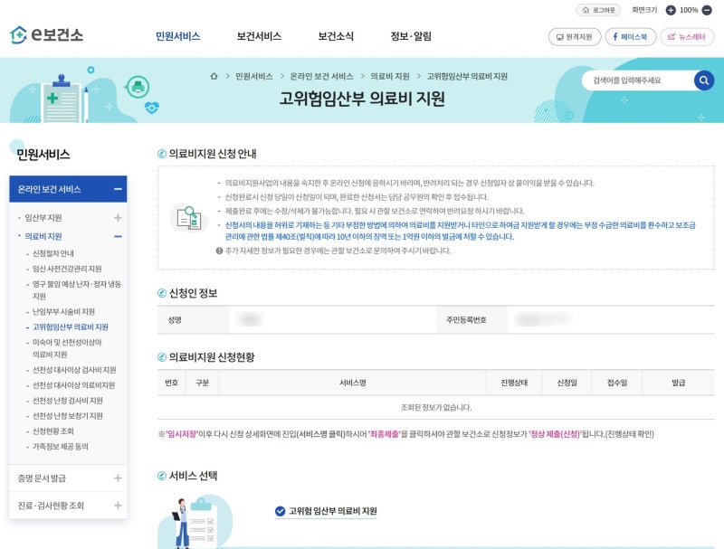Click the document magnifier guide icon

(189, 218)
